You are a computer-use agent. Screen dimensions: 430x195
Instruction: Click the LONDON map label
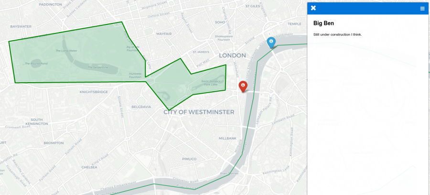[x=232, y=55]
